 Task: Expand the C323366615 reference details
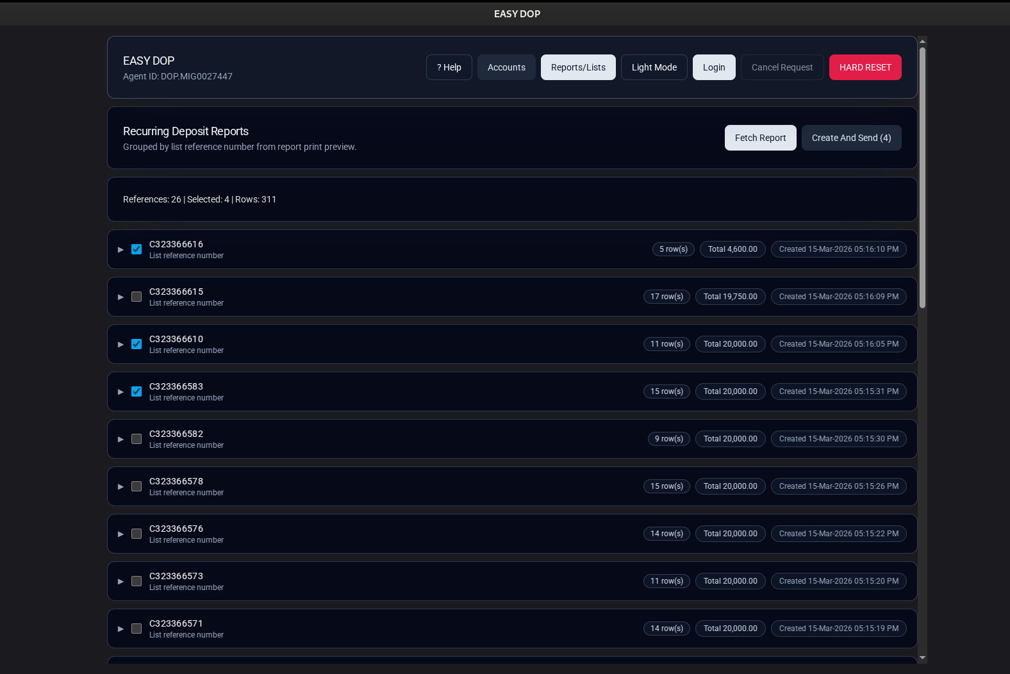point(120,297)
